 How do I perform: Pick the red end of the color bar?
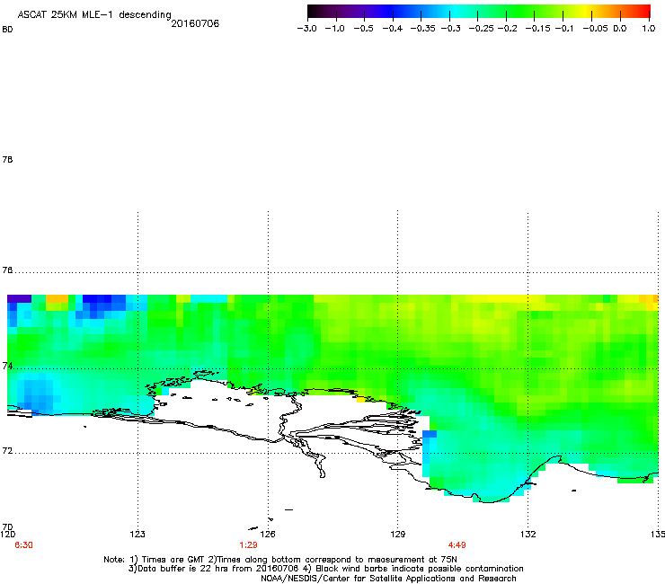click(645, 11)
